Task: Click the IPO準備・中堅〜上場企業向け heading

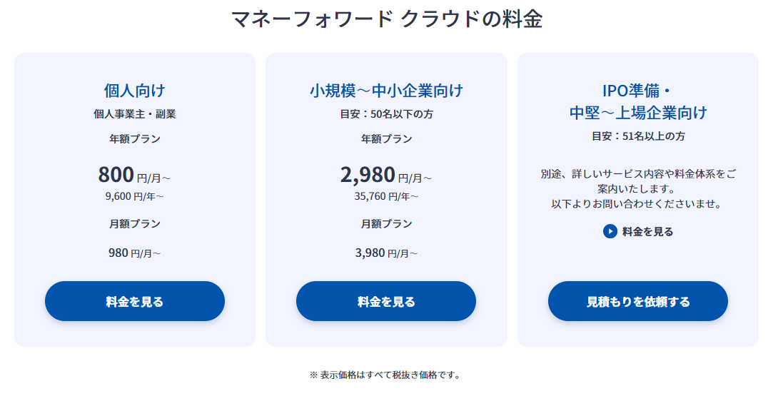Action: tap(637, 101)
